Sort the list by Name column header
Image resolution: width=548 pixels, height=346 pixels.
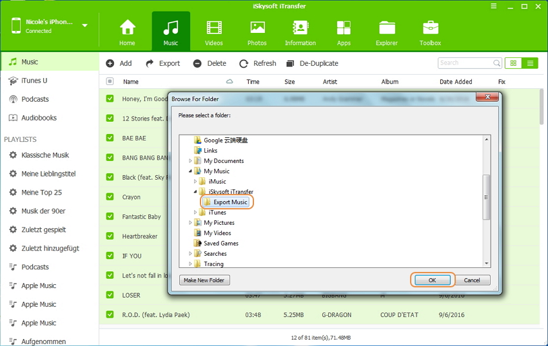(x=131, y=82)
